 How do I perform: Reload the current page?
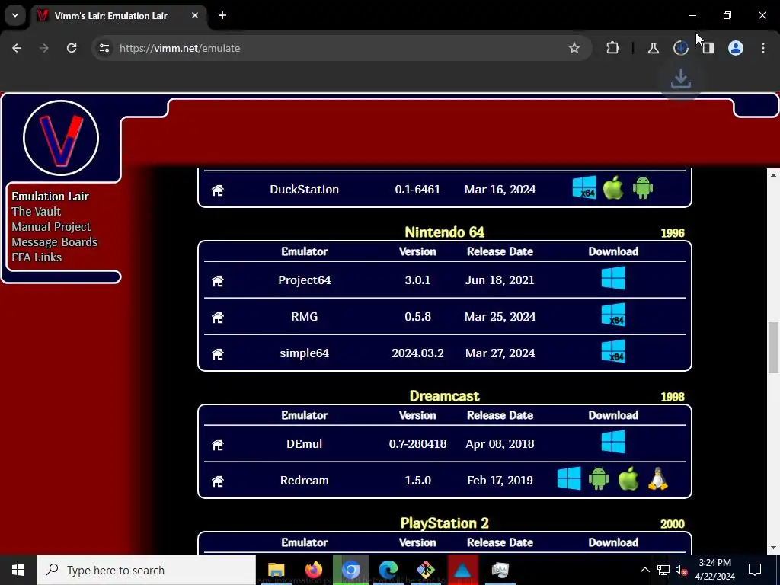pyautogui.click(x=72, y=48)
